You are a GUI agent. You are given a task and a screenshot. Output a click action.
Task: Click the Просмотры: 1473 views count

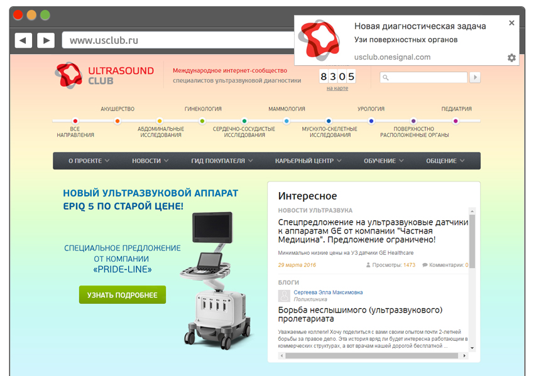pyautogui.click(x=391, y=265)
